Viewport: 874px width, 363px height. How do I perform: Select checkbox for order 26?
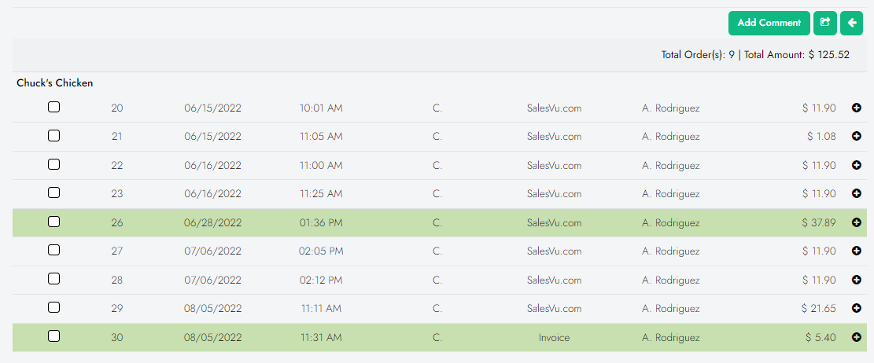pos(53,222)
